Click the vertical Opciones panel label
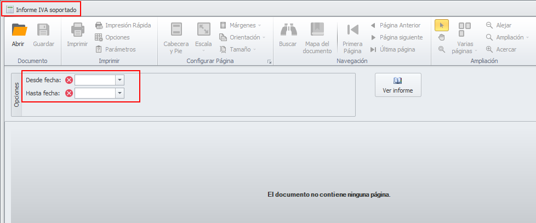The image size is (536, 223). click(x=16, y=95)
